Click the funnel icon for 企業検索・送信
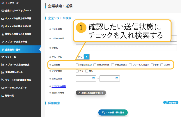181x117 pixels. [x=3, y=49]
